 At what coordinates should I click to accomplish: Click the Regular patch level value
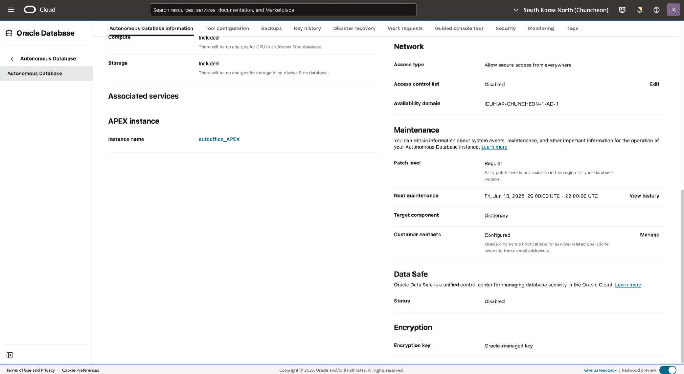pyautogui.click(x=493, y=164)
